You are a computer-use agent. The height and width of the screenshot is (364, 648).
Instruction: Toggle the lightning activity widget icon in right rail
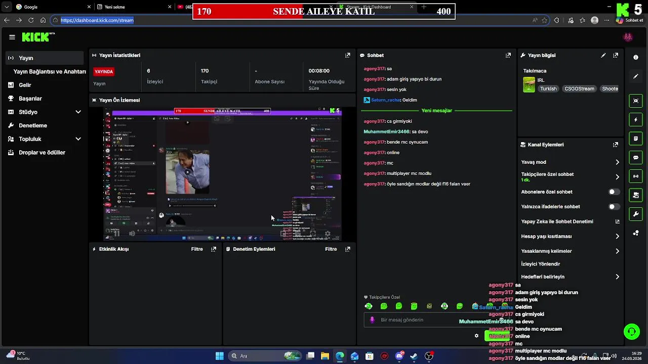tap(636, 120)
